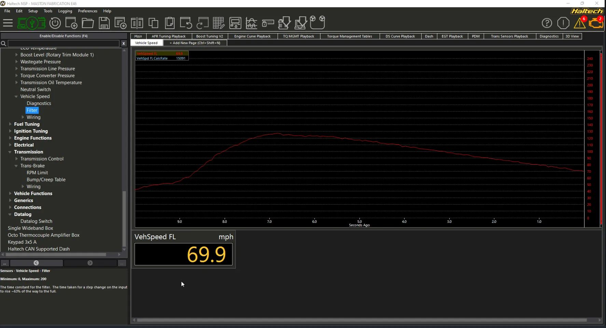The width and height of the screenshot is (606, 328).
Task: Select the Filter tree item
Action: click(32, 110)
